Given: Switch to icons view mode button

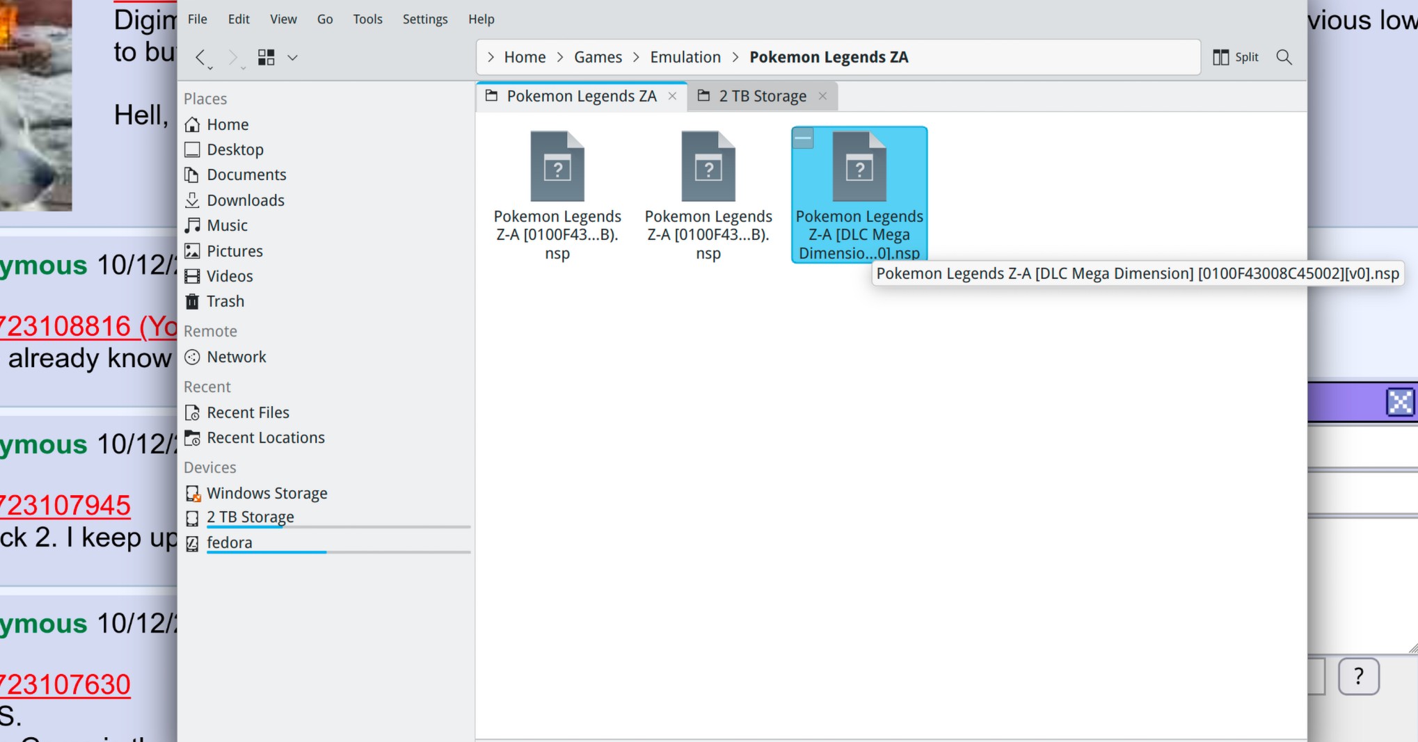Looking at the screenshot, I should tap(266, 57).
